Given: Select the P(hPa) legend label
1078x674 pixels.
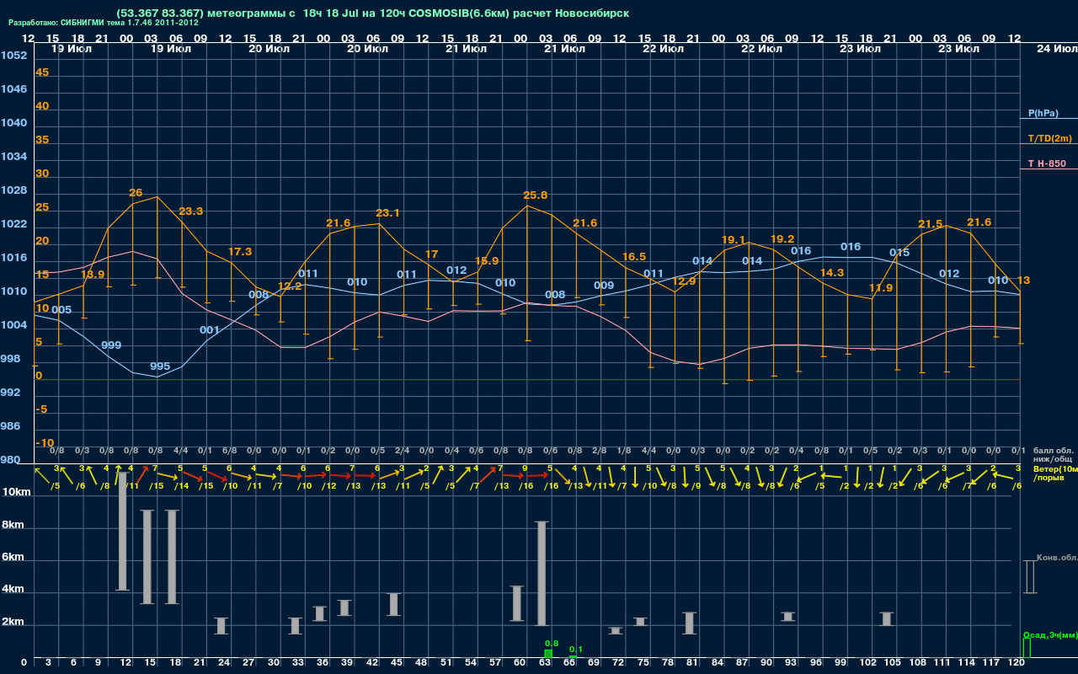Looking at the screenshot, I should point(1043,113).
